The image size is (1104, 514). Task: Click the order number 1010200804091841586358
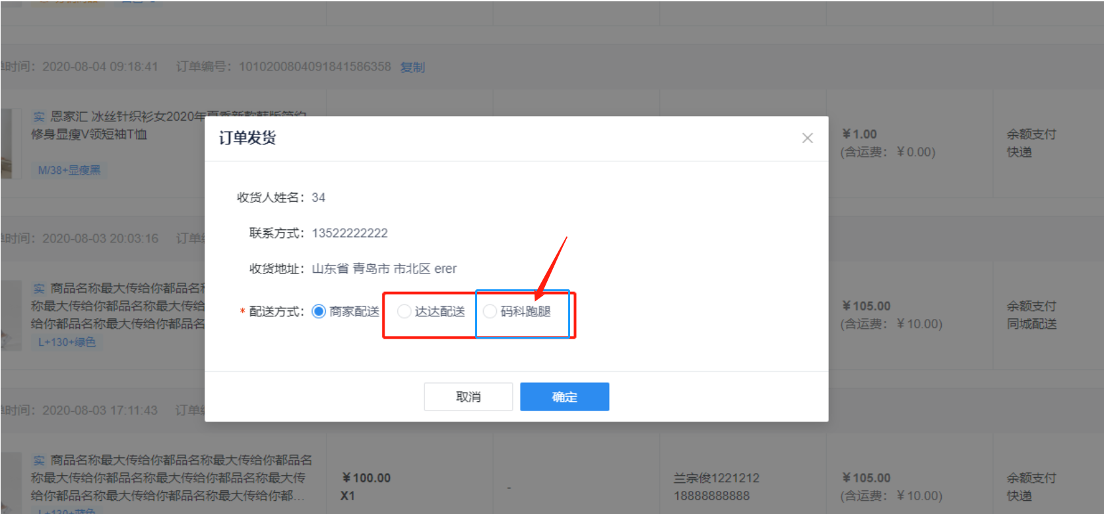pos(315,67)
